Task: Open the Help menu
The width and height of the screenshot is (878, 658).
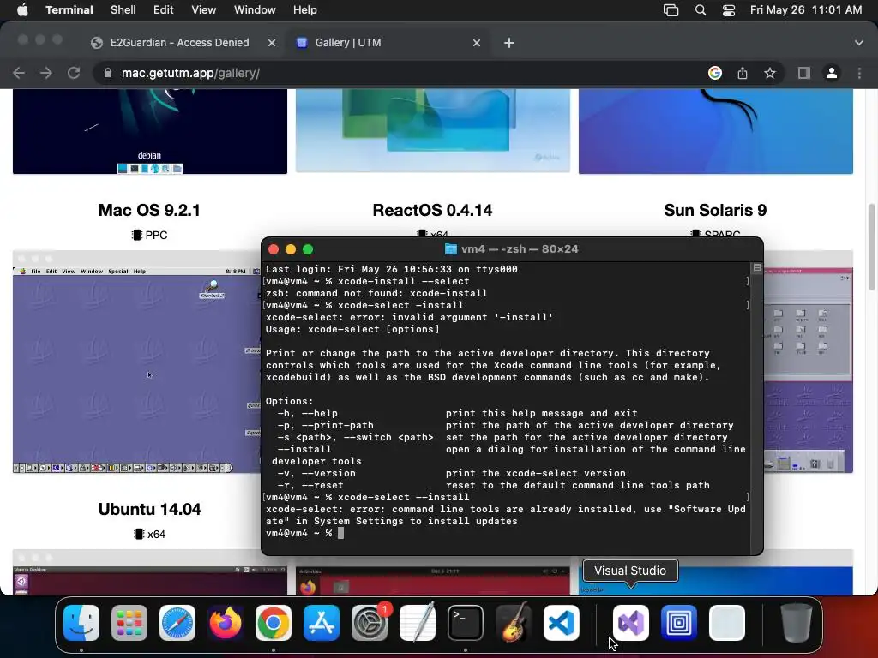Action: [x=304, y=10]
